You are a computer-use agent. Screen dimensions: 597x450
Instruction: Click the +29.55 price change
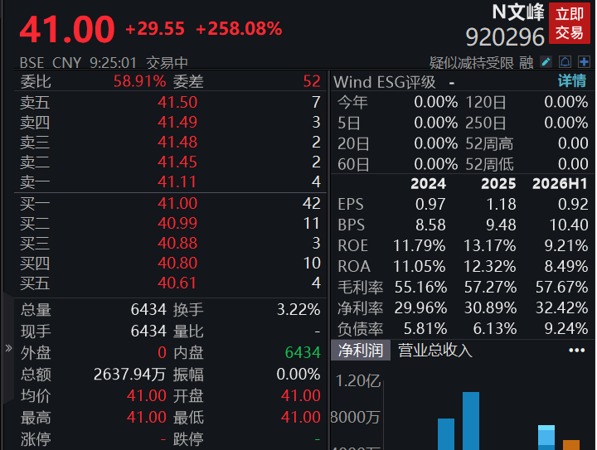[x=155, y=28]
